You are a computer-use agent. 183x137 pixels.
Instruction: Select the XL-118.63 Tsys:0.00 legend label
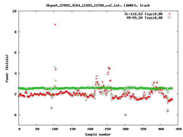(x=144, y=14)
